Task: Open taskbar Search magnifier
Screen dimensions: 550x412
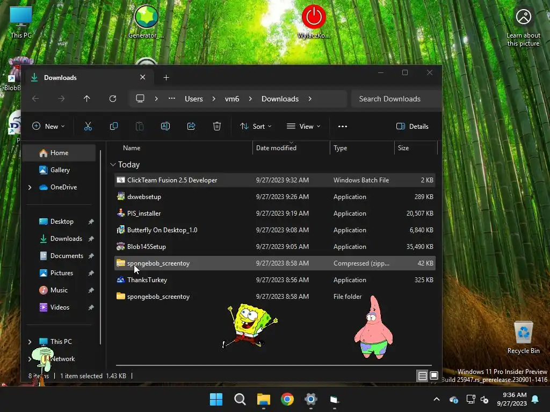Action: pos(240,399)
